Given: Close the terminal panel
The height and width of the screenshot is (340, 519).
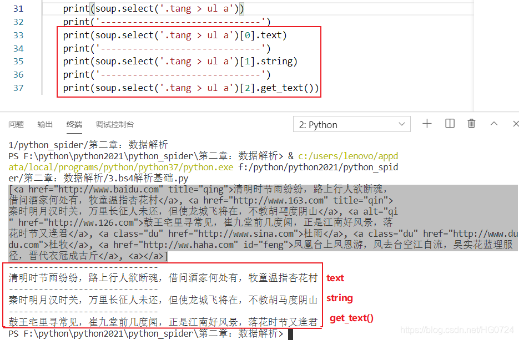Looking at the screenshot, I should coord(515,124).
